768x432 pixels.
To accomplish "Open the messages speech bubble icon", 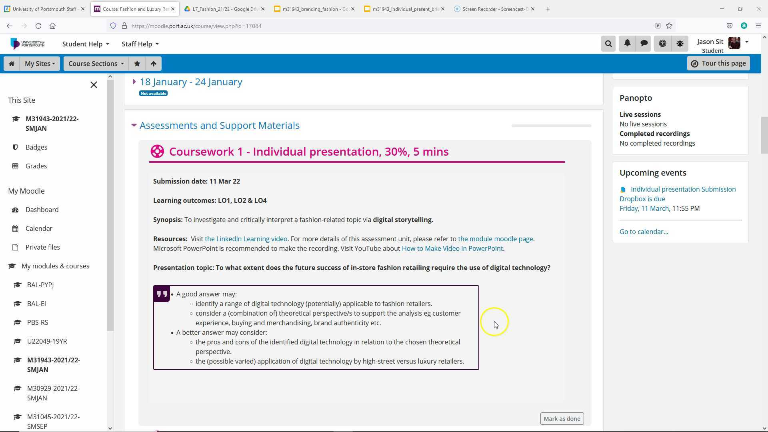I will (644, 44).
